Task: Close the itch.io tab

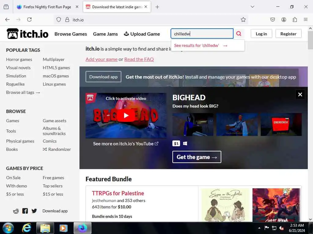Action: coord(146,7)
